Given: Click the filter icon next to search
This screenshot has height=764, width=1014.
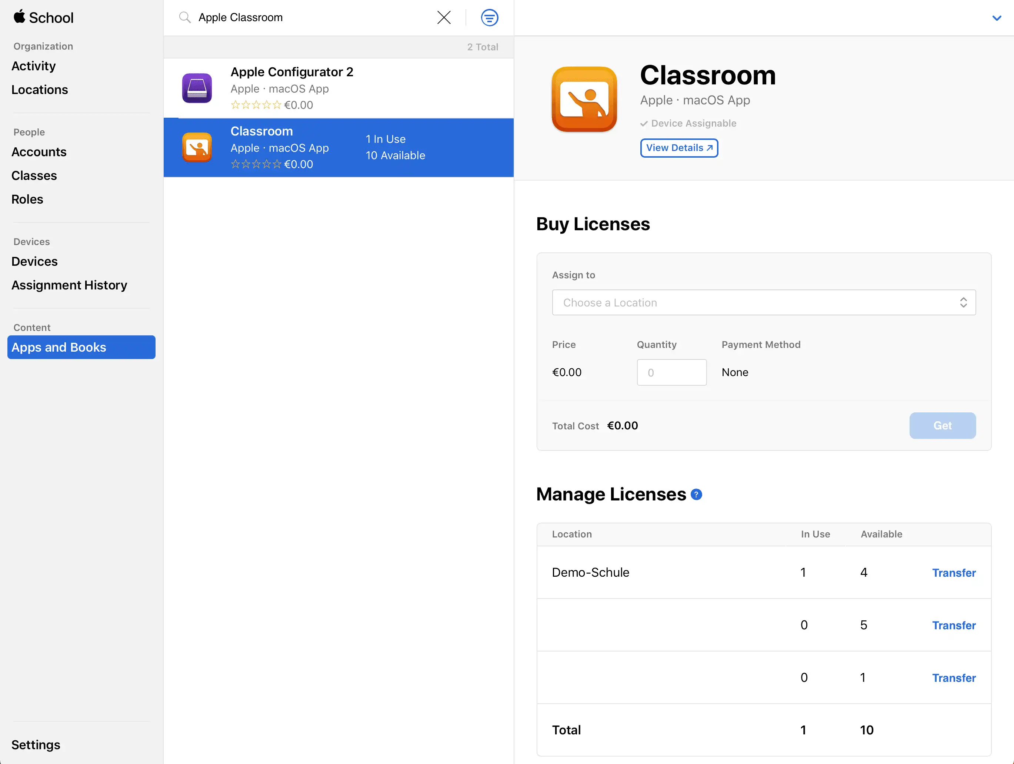Looking at the screenshot, I should pyautogui.click(x=489, y=18).
